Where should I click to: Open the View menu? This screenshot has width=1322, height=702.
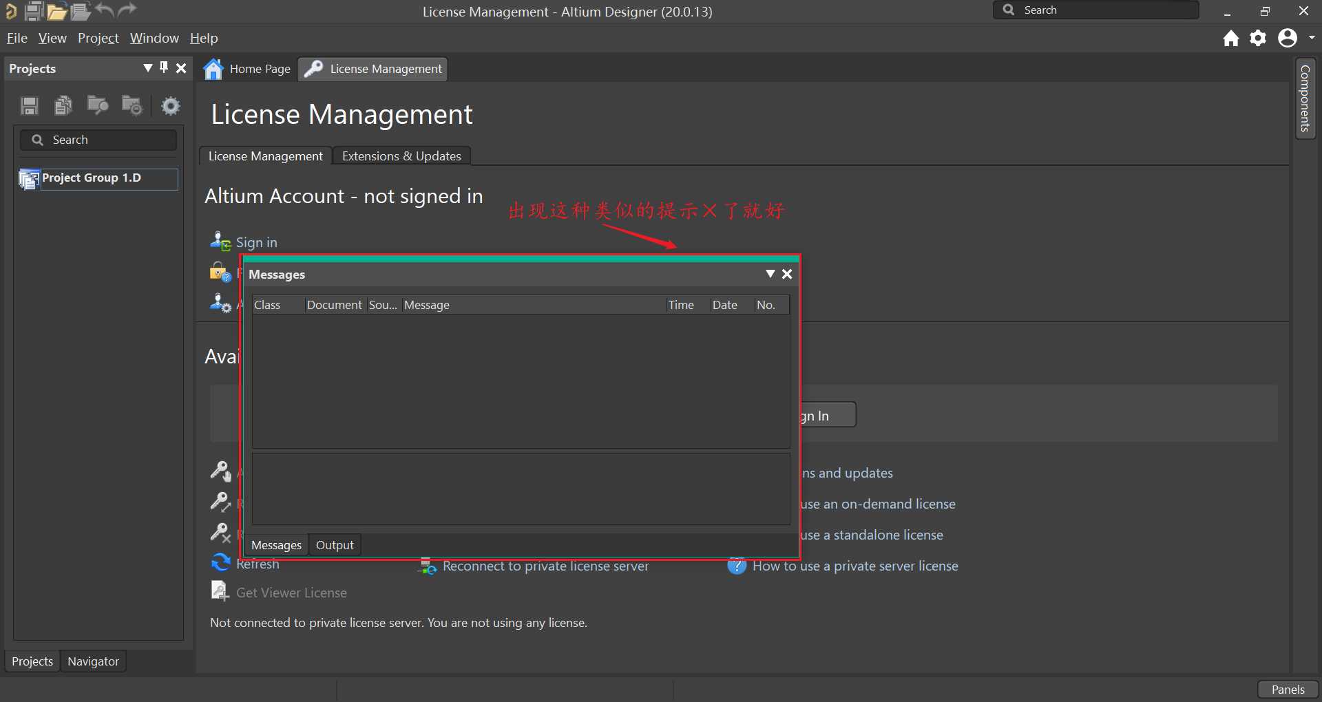point(52,38)
